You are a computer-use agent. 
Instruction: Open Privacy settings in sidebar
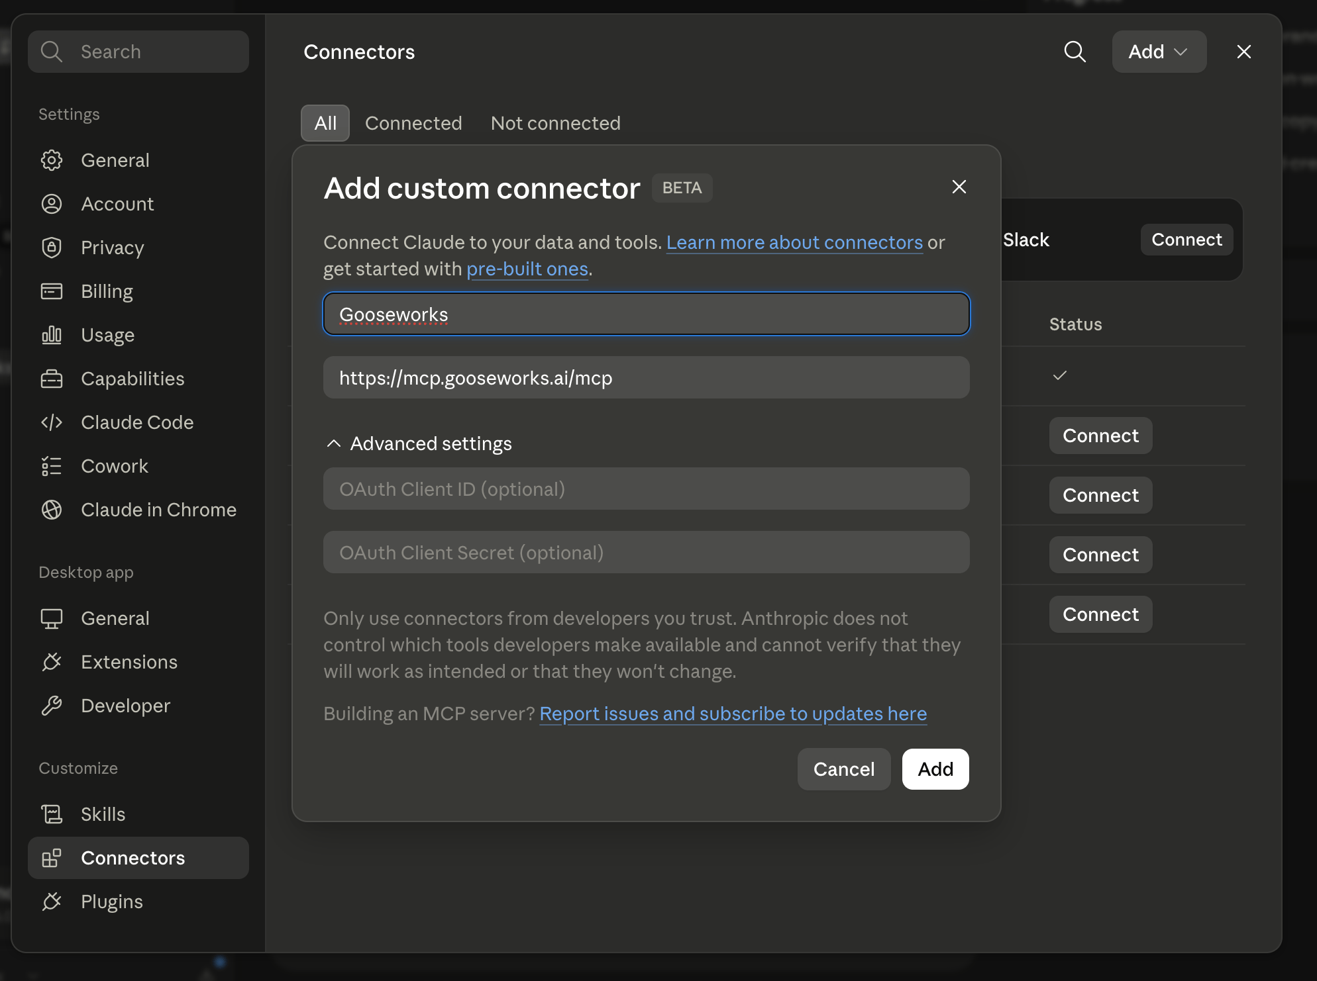point(138,248)
